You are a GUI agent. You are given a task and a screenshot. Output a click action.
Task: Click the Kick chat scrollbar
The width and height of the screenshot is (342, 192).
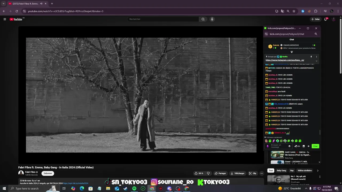coord(320,132)
